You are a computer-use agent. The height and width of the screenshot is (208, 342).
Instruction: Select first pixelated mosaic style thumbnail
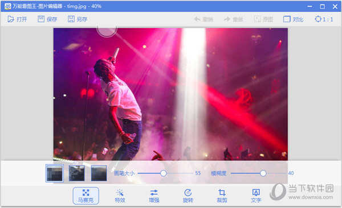click(55, 173)
